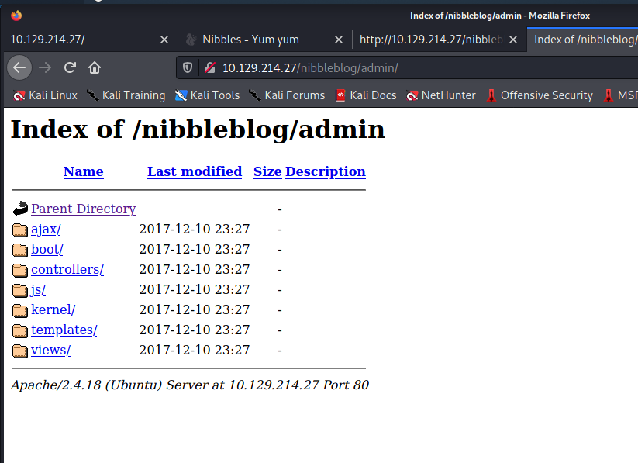Sort listing by Last modified
Screen dimensions: 638x463
point(194,171)
